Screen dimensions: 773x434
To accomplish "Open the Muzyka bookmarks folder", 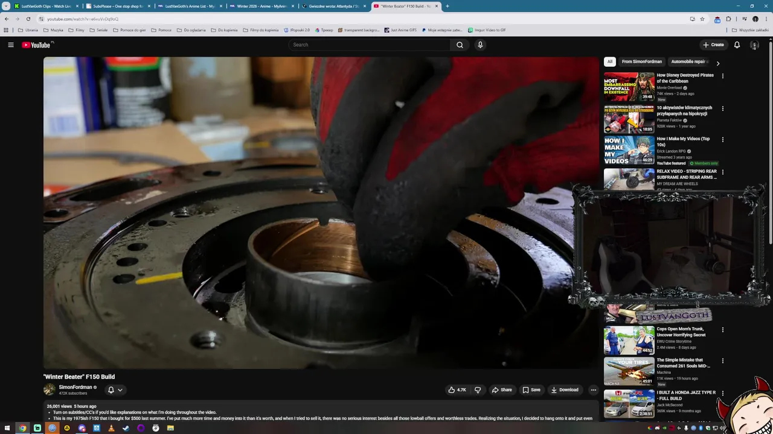I will (53, 30).
